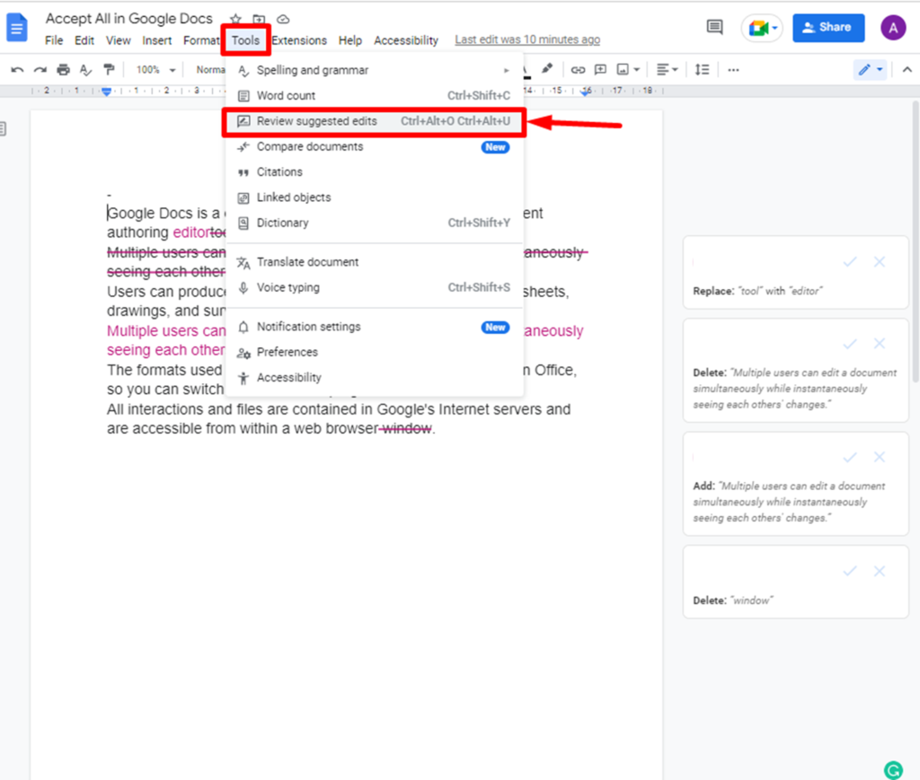This screenshot has height=780, width=920.
Task: Click the Redo arrow
Action: [x=40, y=70]
